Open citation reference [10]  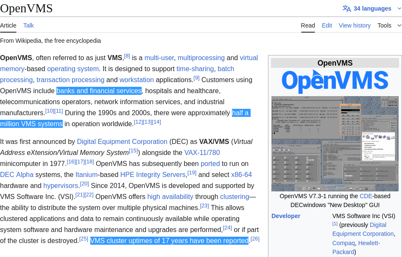[x=50, y=111]
